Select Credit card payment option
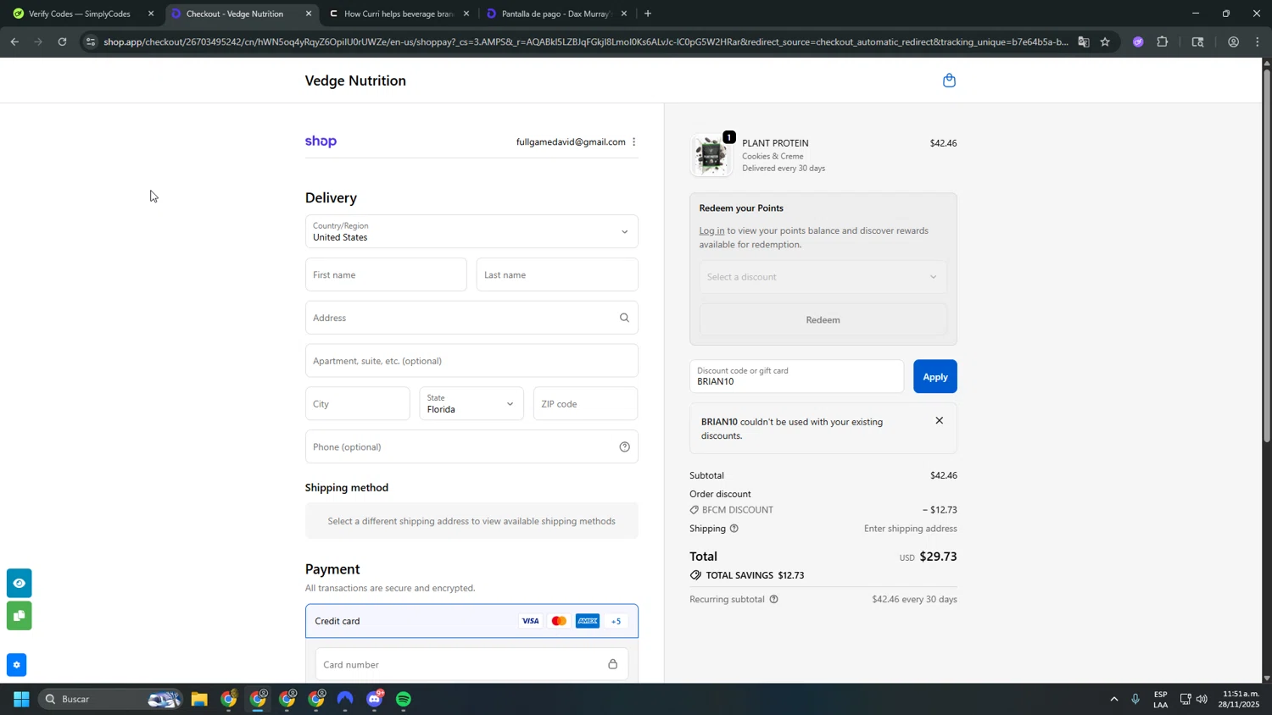 point(471,621)
